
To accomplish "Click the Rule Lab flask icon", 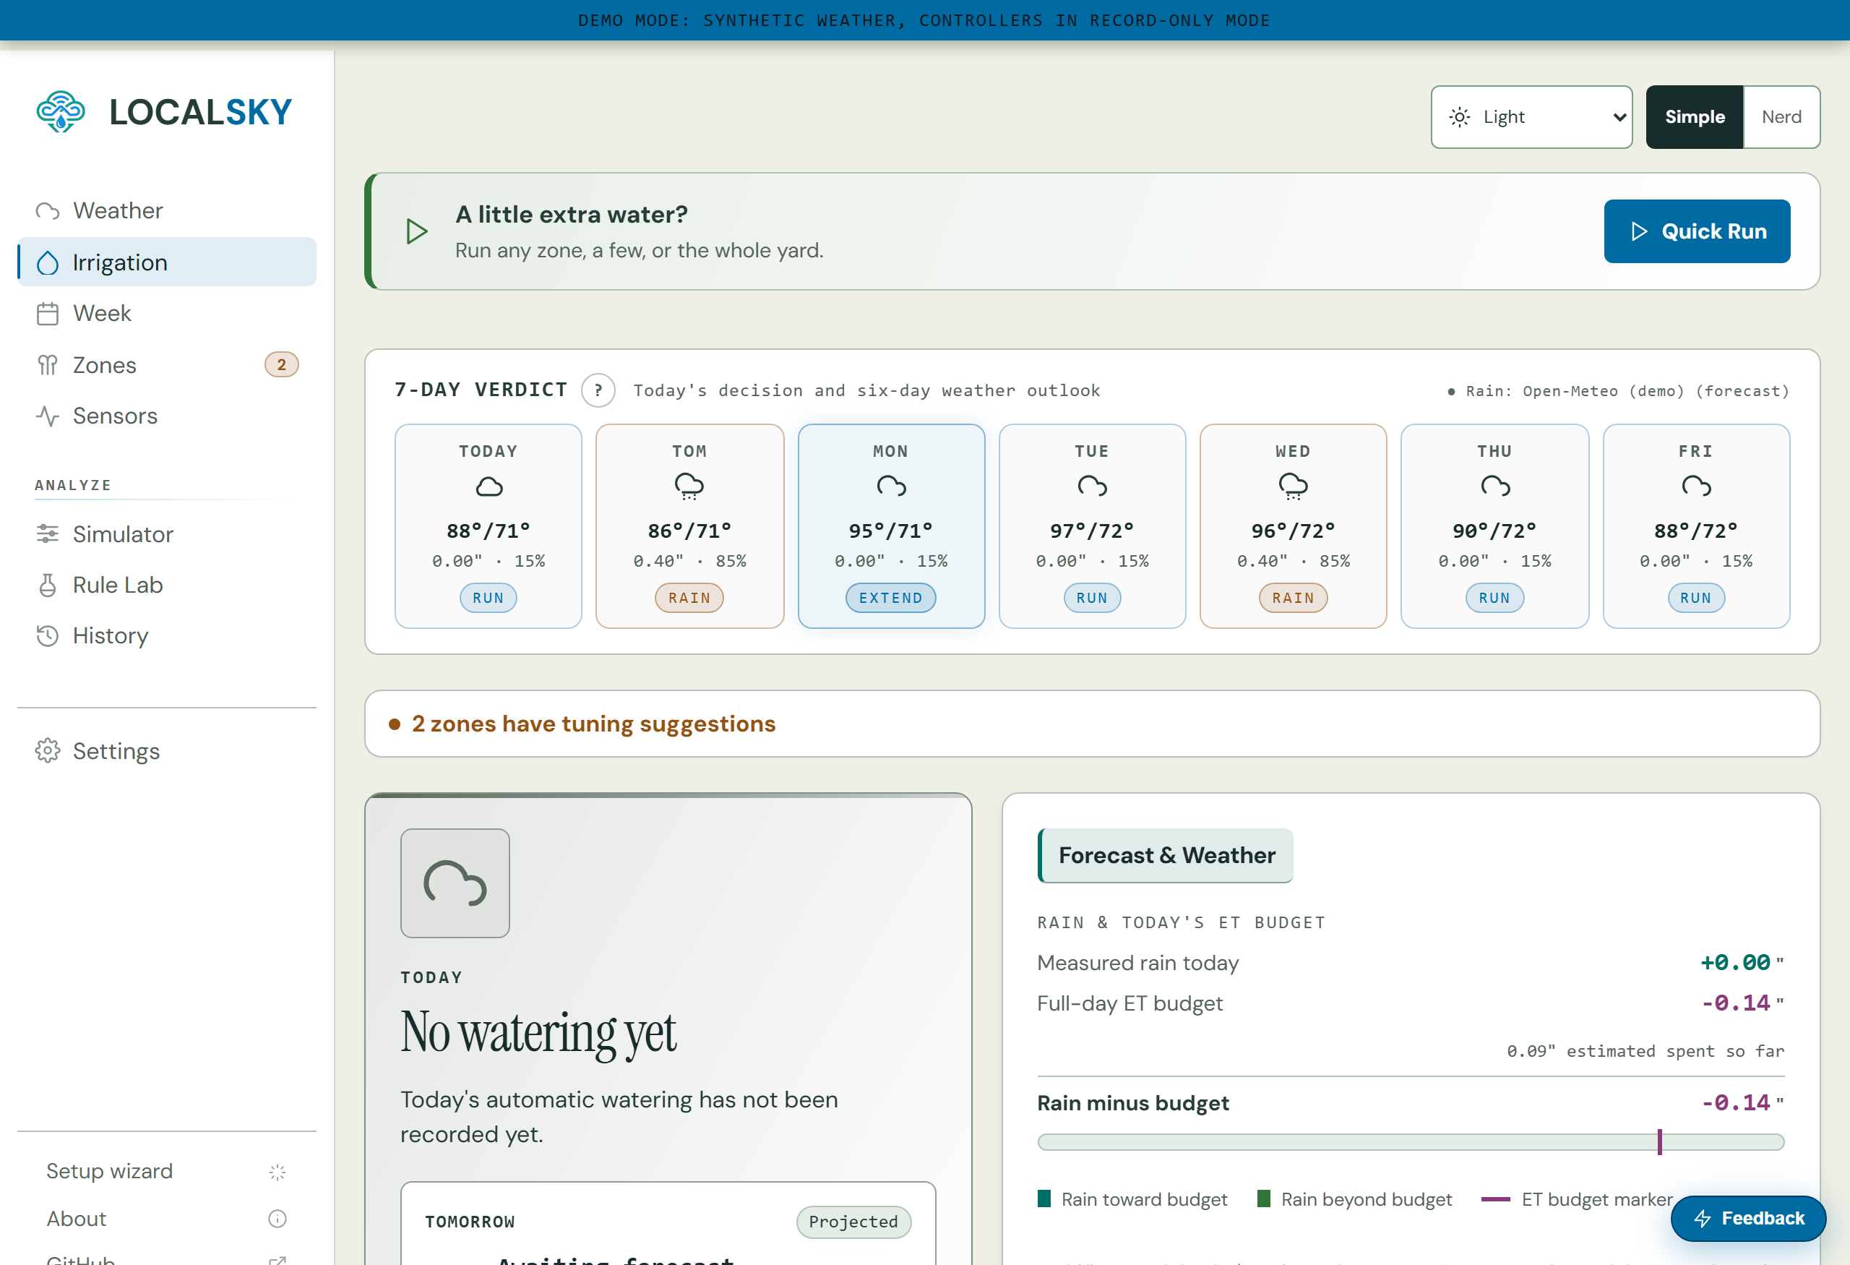I will click(48, 585).
